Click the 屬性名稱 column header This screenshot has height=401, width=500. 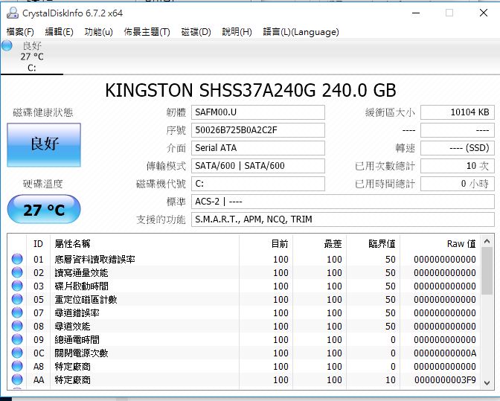pyautogui.click(x=145, y=244)
